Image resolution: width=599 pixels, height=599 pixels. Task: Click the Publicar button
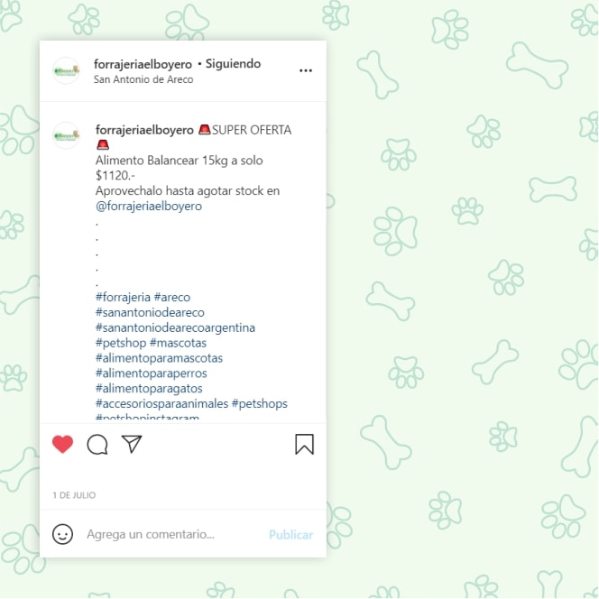291,534
